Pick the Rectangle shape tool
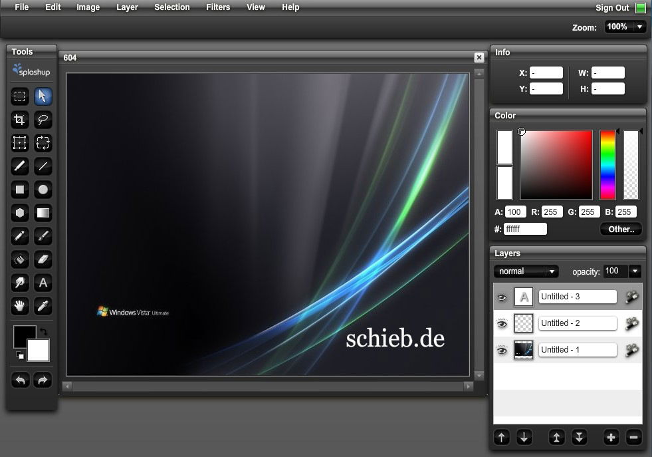Screen dimensions: 652x457 pyautogui.click(x=19, y=190)
